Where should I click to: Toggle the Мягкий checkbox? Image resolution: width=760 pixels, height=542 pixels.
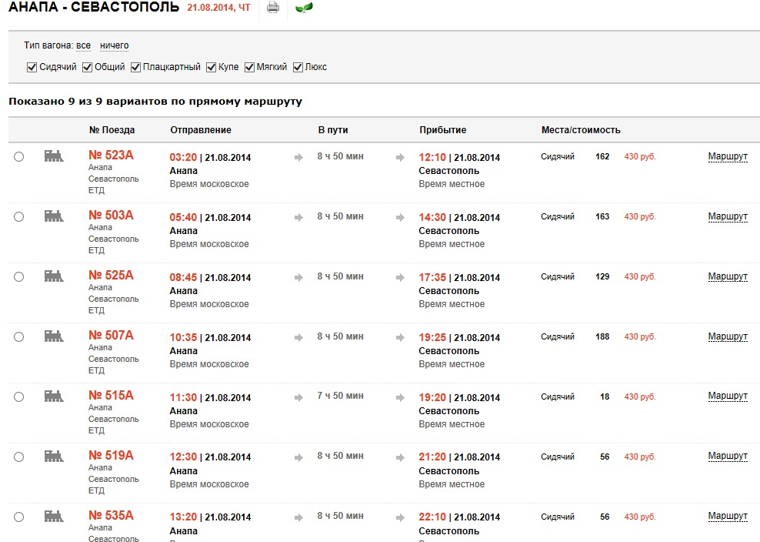[x=250, y=68]
